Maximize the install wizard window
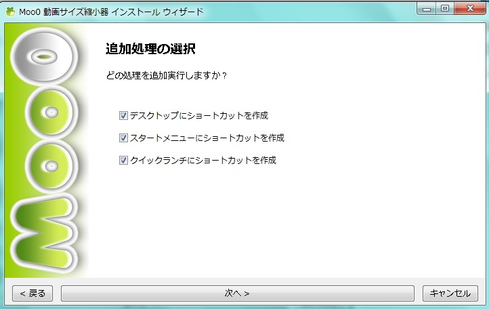This screenshot has height=309, width=489. click(x=445, y=8)
